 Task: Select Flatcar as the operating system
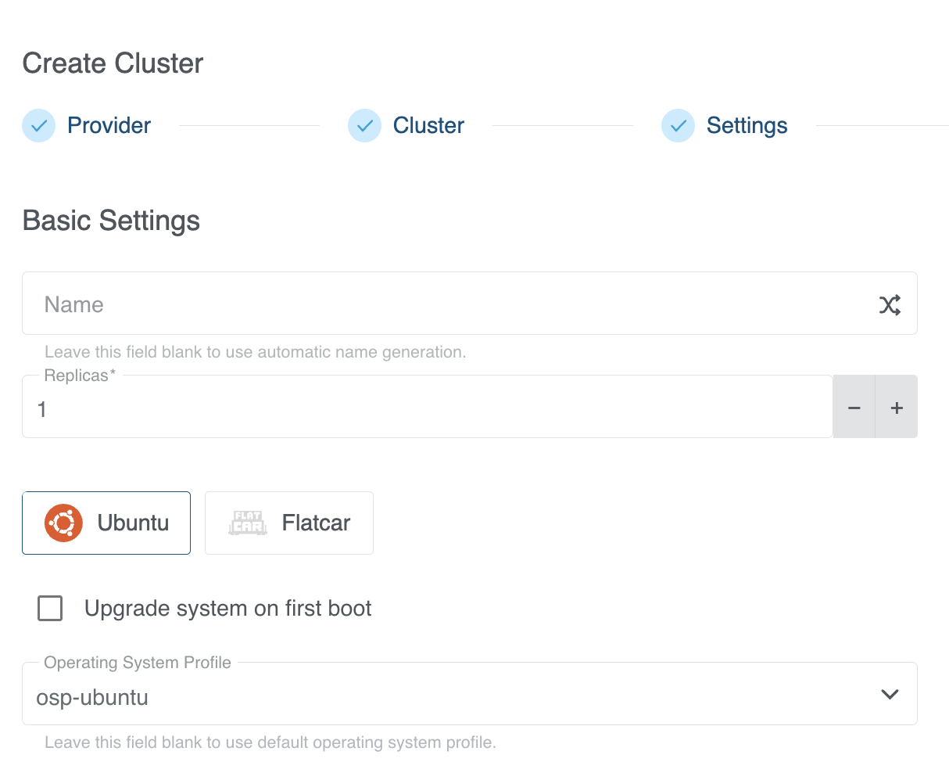coord(288,523)
